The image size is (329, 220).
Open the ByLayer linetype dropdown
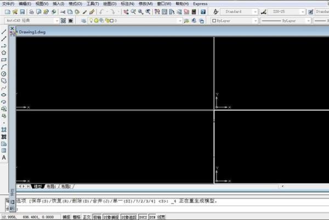point(286,21)
